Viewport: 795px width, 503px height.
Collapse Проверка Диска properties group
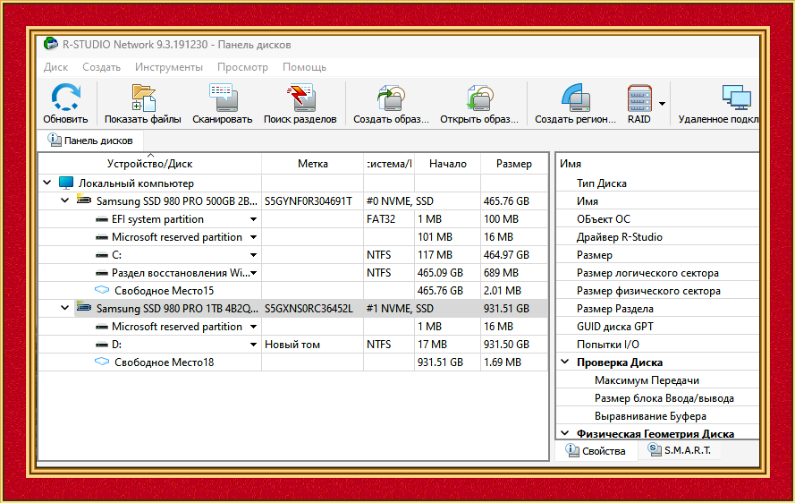(x=565, y=362)
